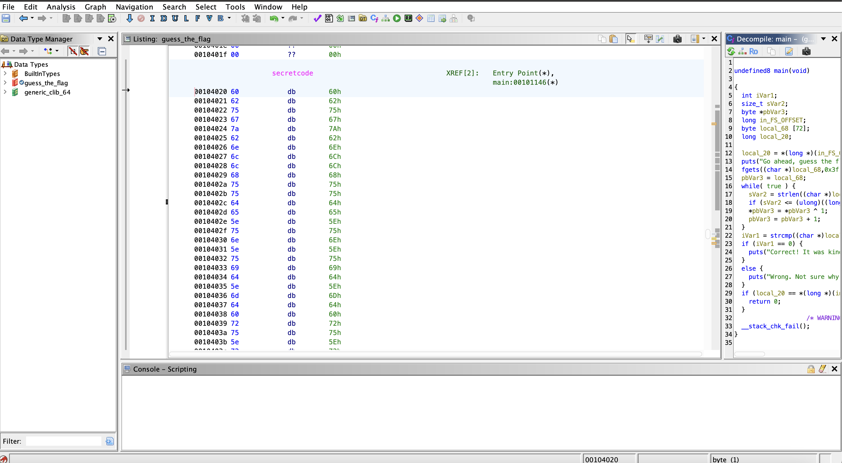Open Listing field editor icon

tap(648, 39)
